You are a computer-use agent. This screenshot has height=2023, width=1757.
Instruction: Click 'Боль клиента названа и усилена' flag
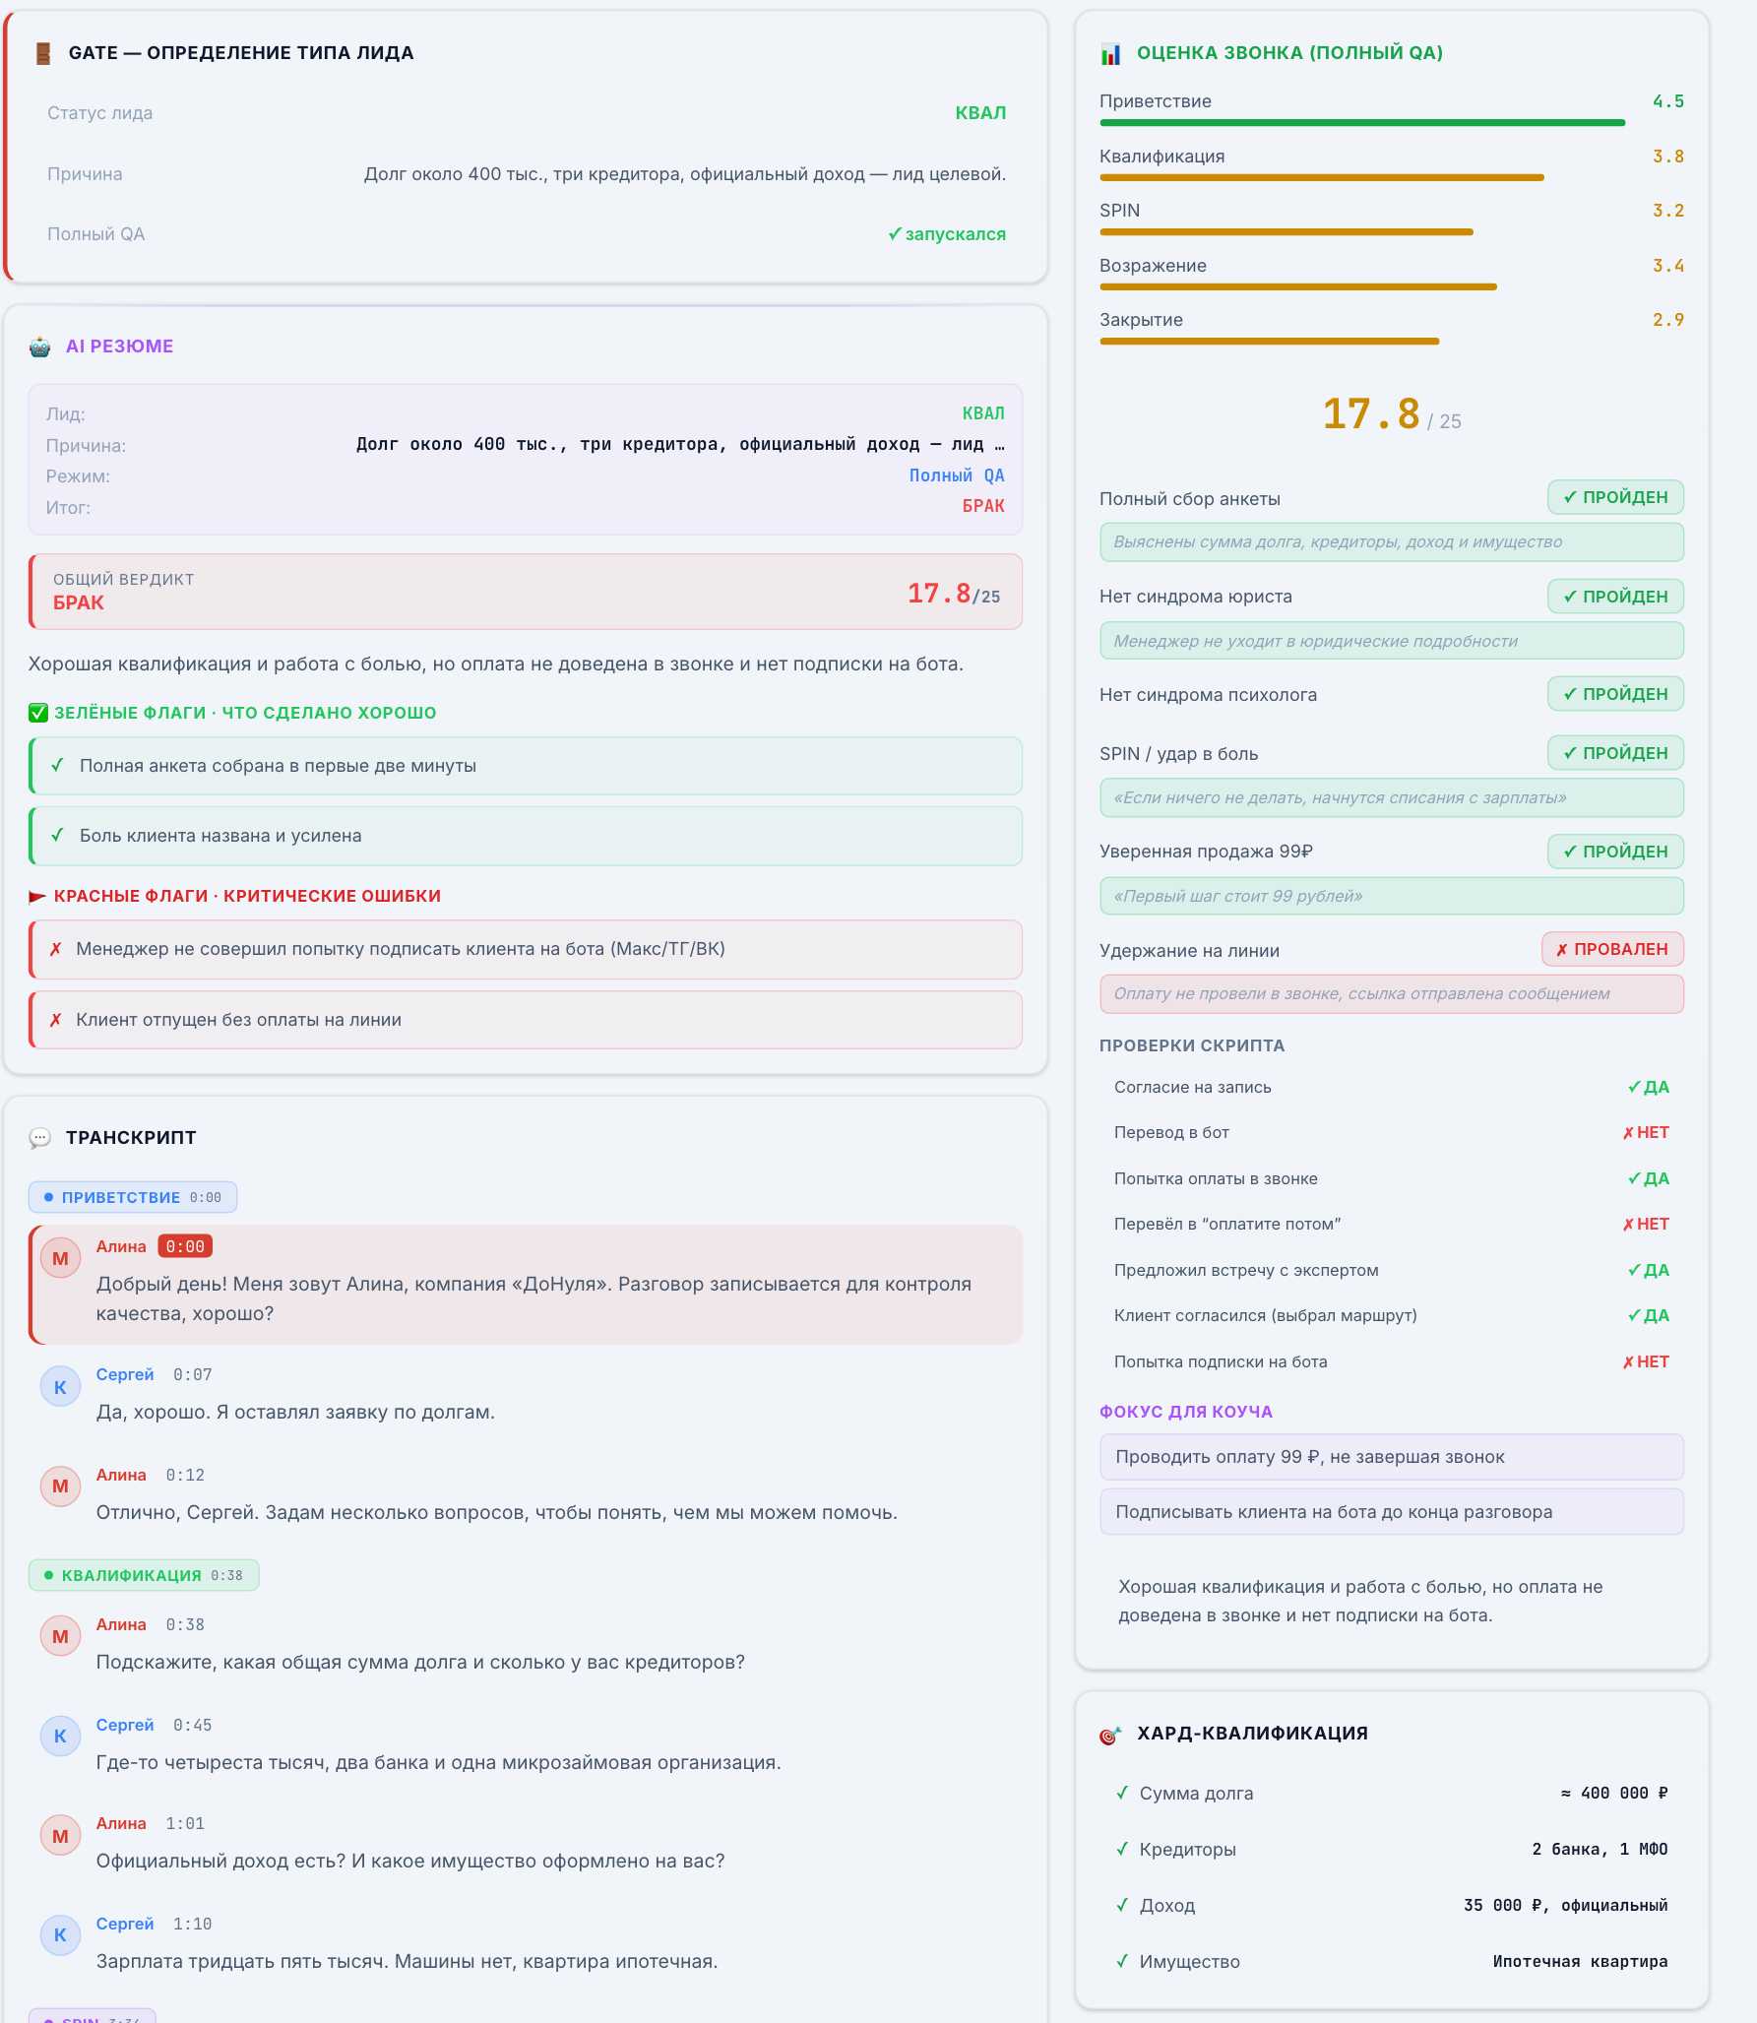point(526,836)
